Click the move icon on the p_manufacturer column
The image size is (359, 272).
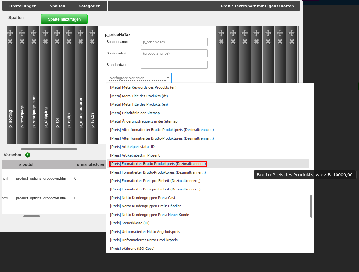click(81, 32)
